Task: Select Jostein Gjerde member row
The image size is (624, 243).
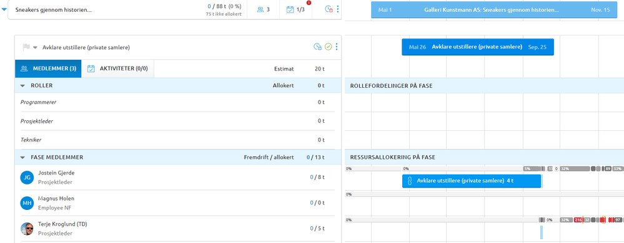Action: (x=178, y=178)
